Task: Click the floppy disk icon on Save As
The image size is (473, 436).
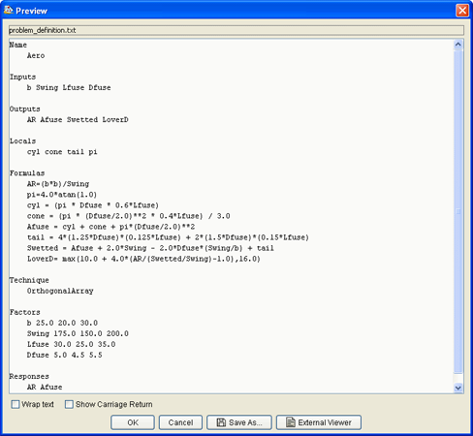Action: pos(221,422)
